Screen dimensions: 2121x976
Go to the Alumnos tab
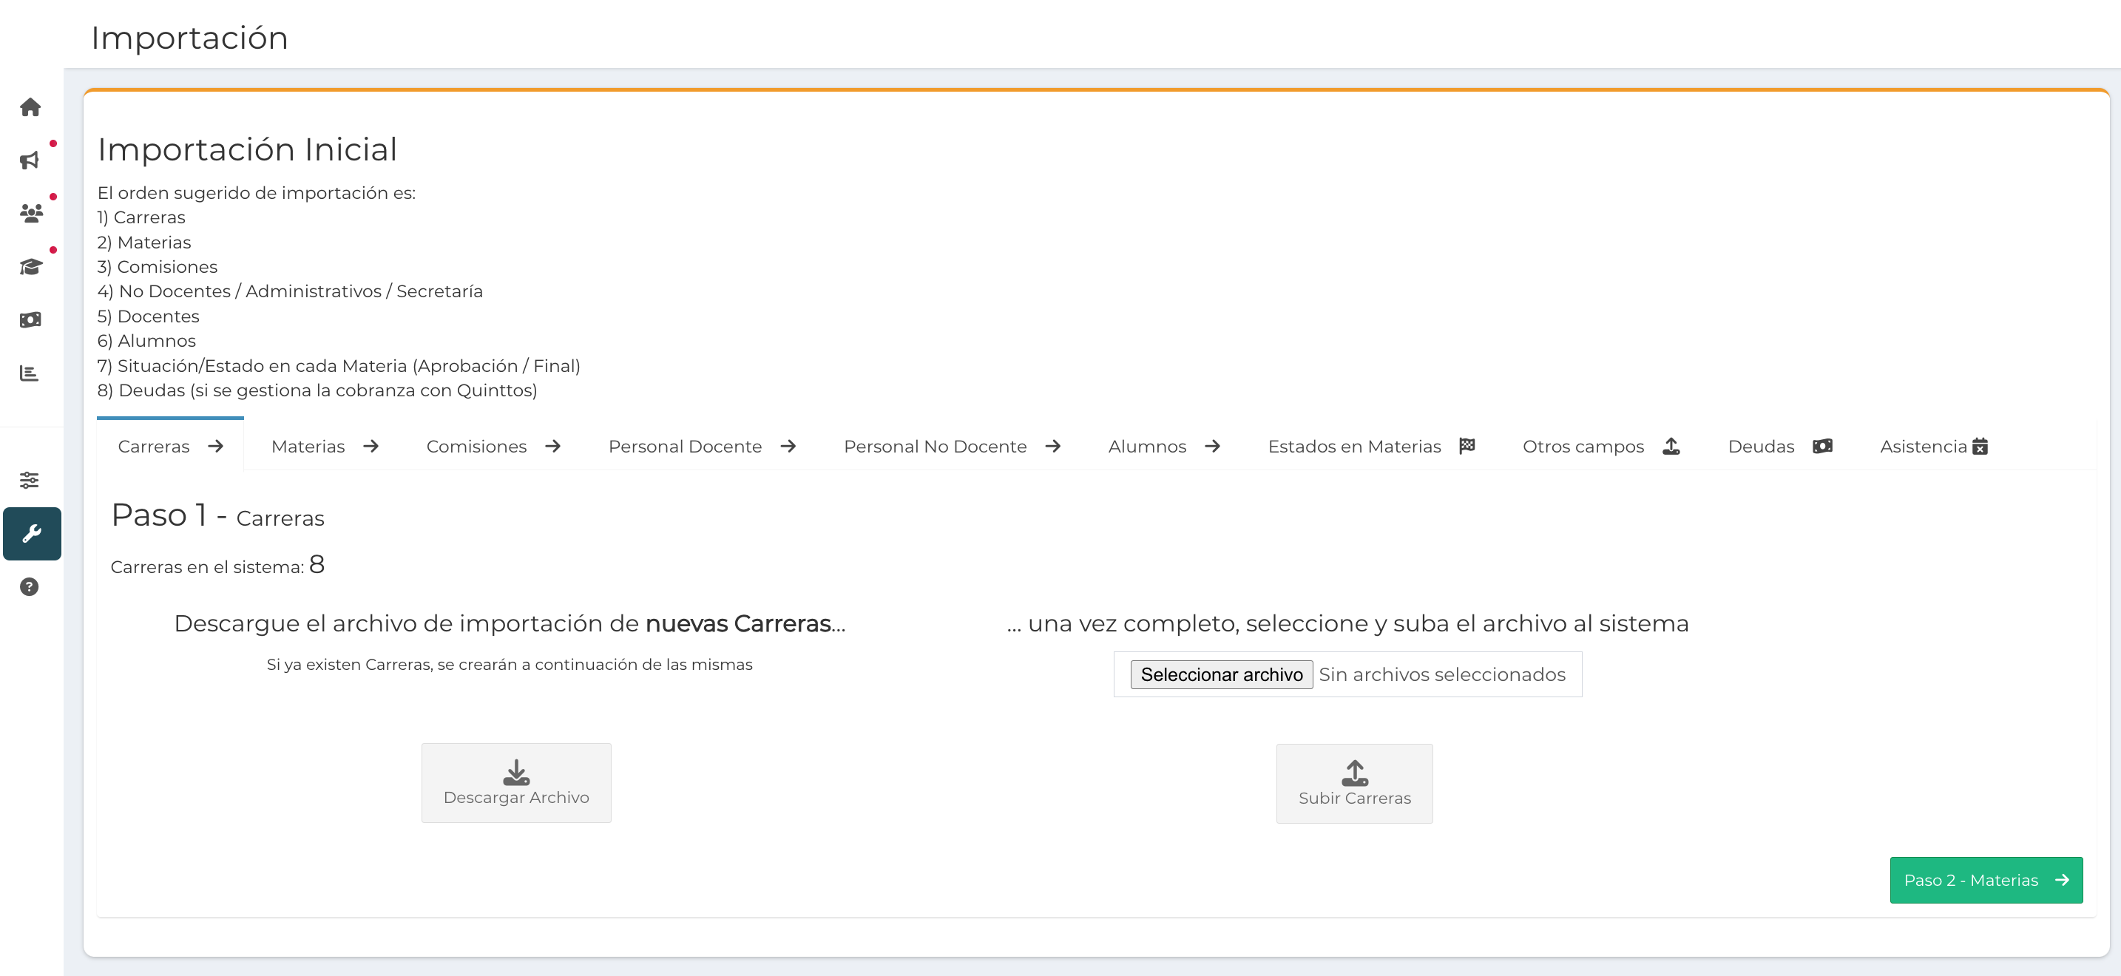[1163, 446]
